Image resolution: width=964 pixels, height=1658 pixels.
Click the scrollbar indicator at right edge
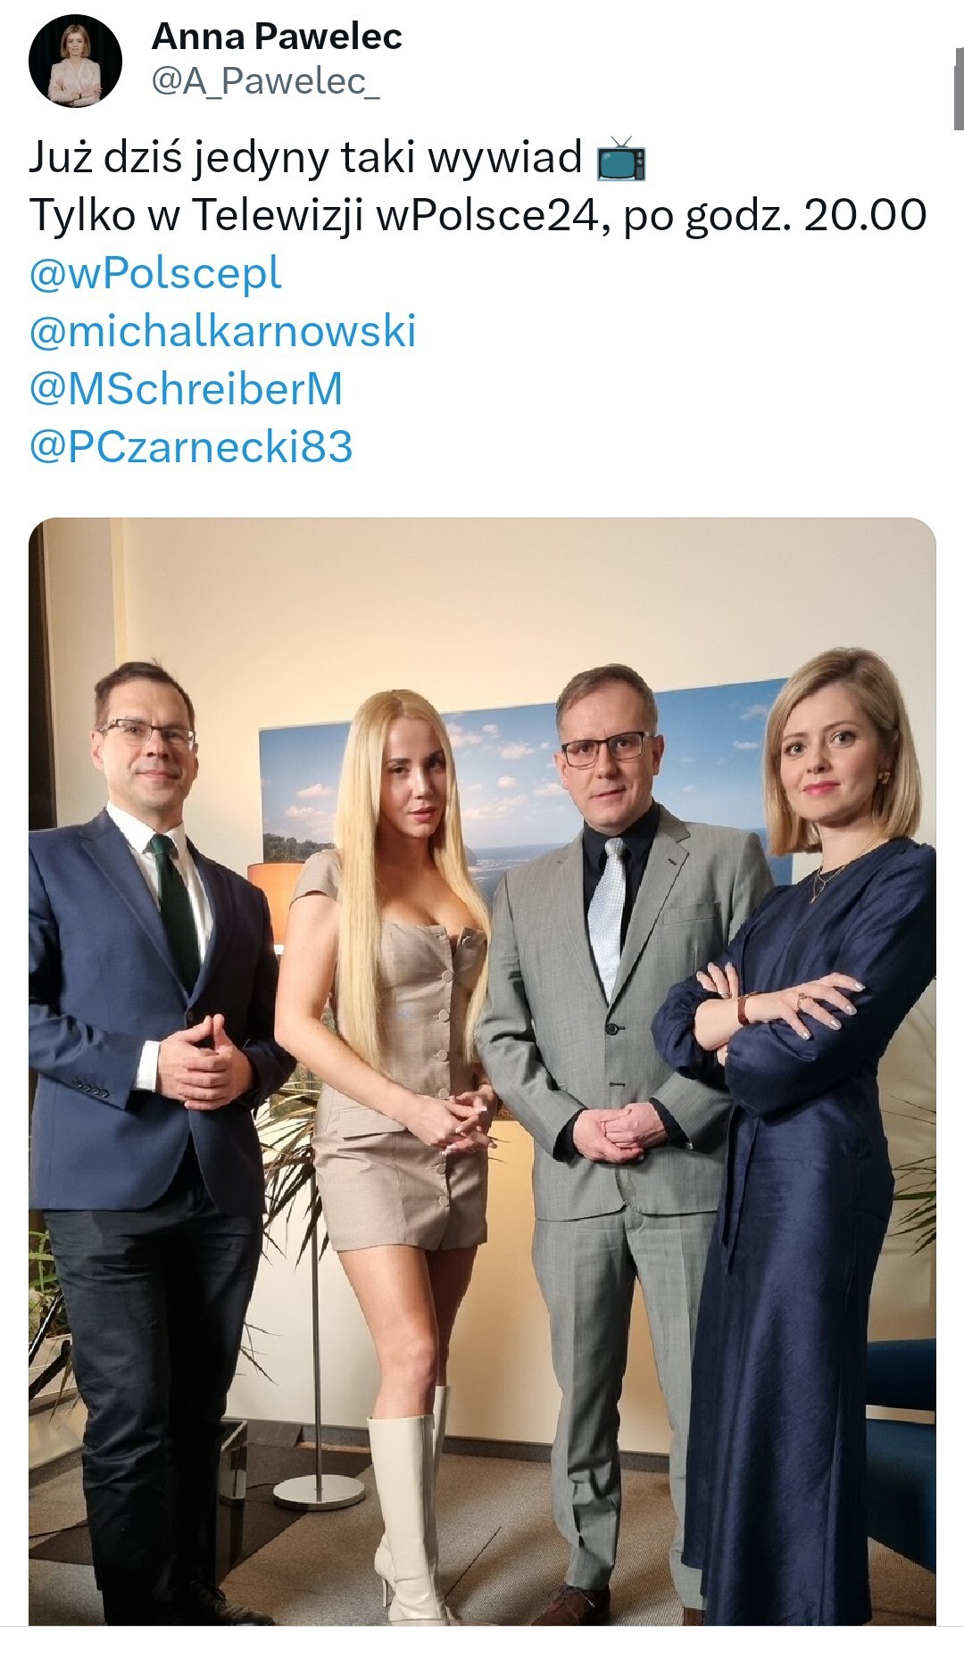tap(959, 89)
